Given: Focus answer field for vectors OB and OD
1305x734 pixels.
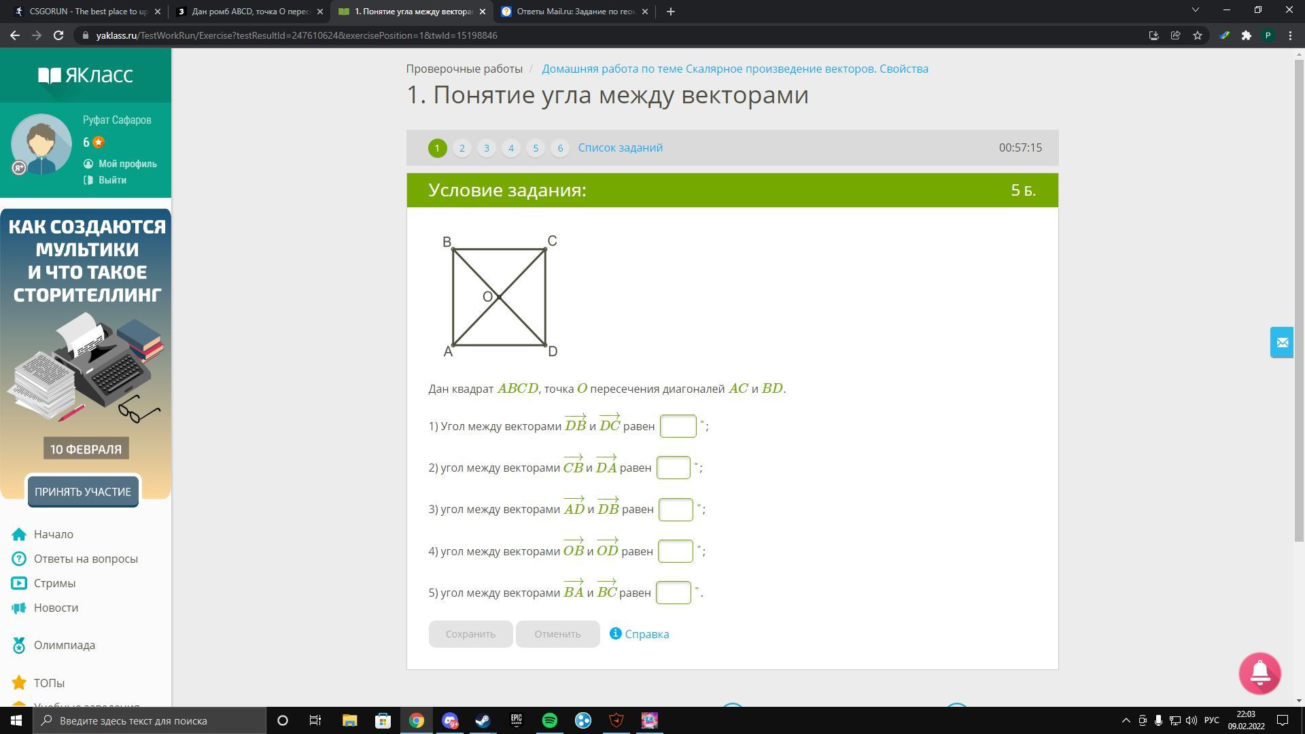Looking at the screenshot, I should [x=675, y=551].
